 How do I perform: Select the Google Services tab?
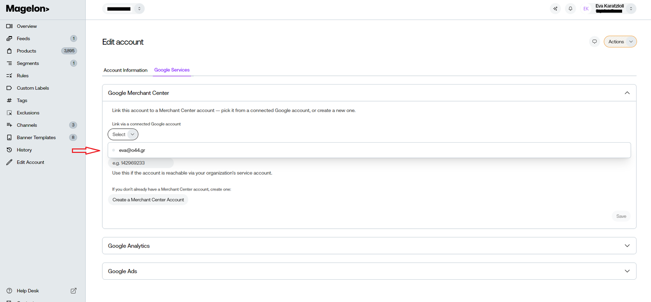pyautogui.click(x=172, y=70)
